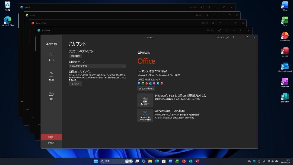Expand the 更新オプション dropdown
The width and height of the screenshot is (293, 165).
[x=145, y=100]
